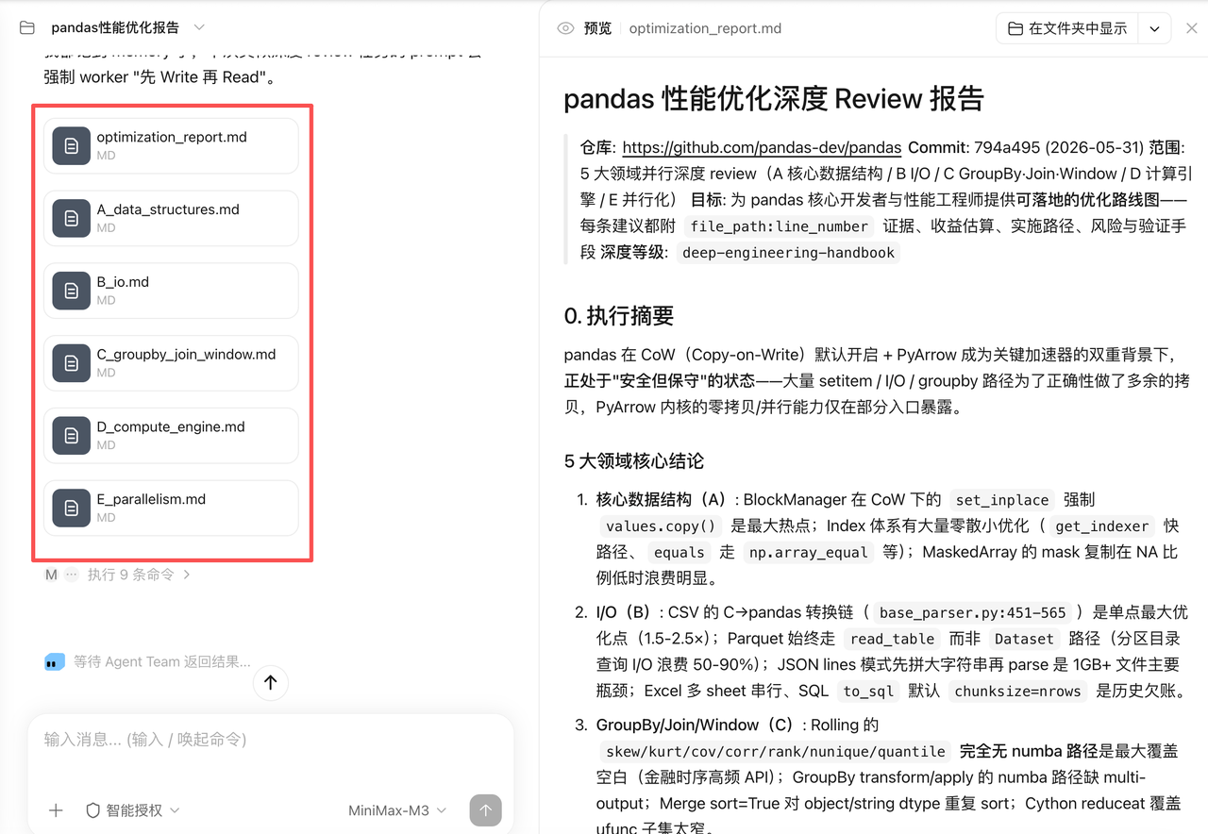The width and height of the screenshot is (1208, 834).
Task: Click the send arrow button
Action: (486, 810)
